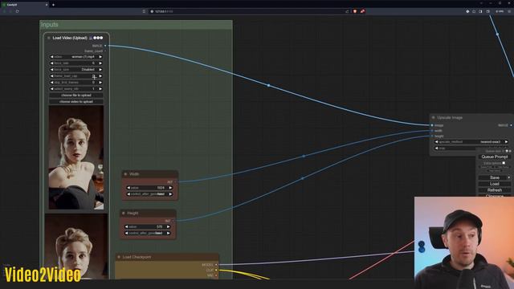Increase the Width value 1024
This screenshot has height=289, width=514.
(x=170, y=188)
